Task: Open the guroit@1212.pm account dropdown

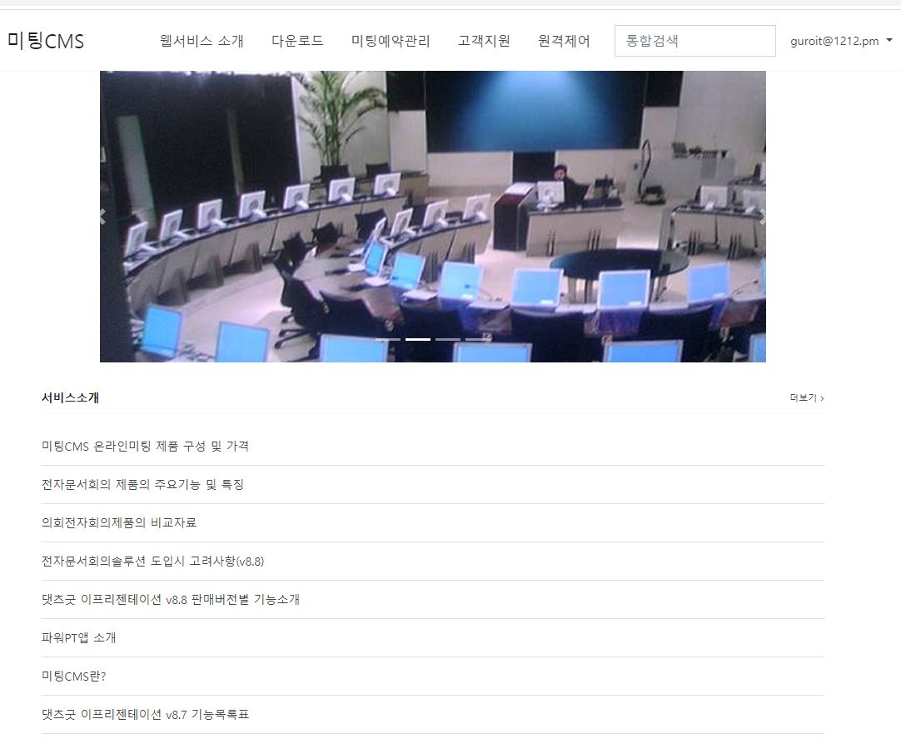Action: point(841,41)
